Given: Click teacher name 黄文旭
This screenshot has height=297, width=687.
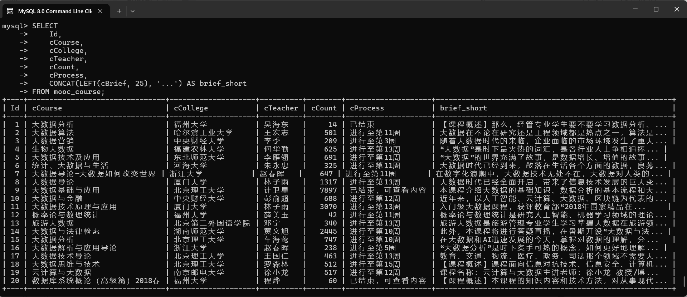Looking at the screenshot, I should (276, 231).
